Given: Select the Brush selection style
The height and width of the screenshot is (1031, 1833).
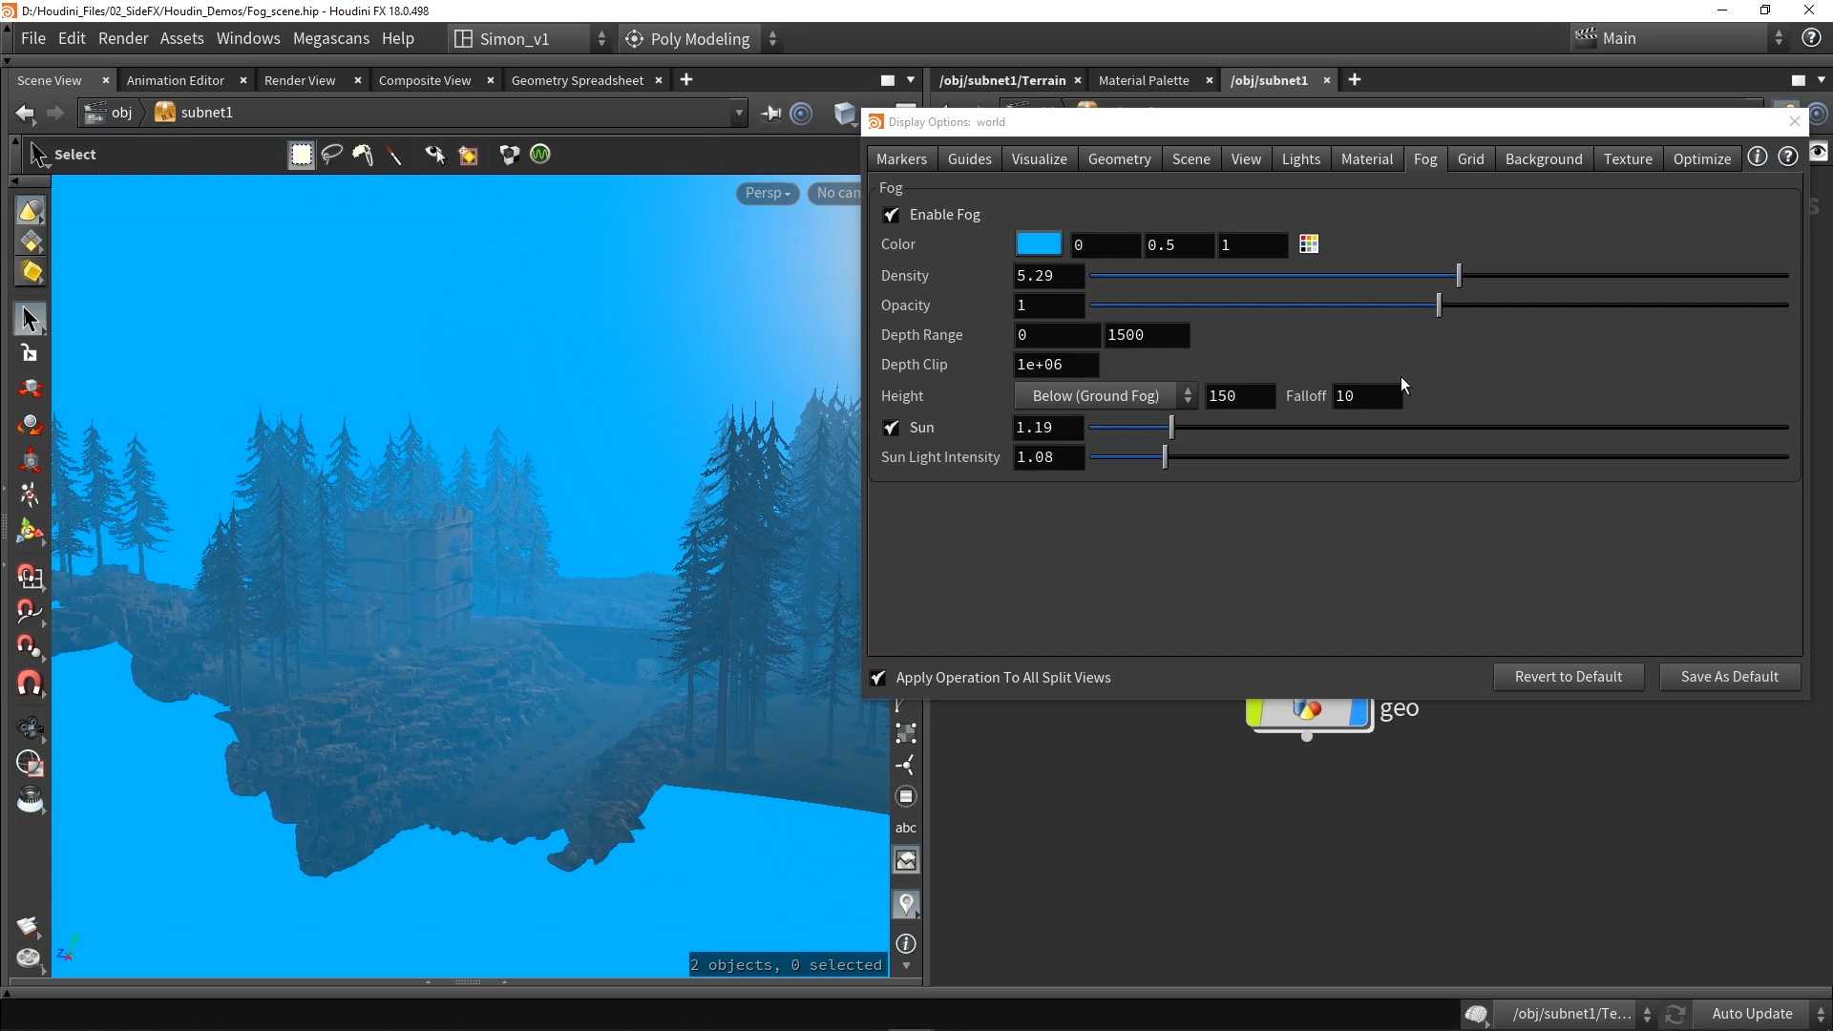Looking at the screenshot, I should [x=363, y=155].
